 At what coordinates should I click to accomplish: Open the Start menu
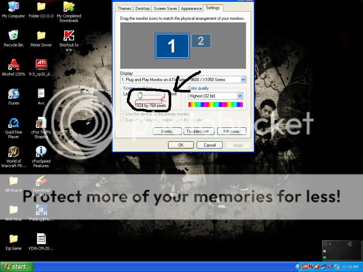(x=17, y=267)
